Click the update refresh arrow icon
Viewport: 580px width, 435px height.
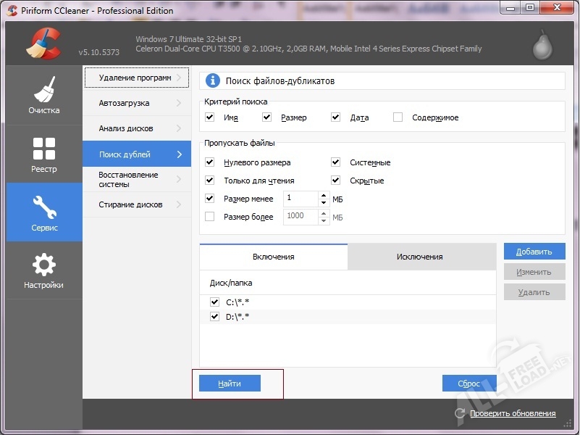(x=458, y=413)
